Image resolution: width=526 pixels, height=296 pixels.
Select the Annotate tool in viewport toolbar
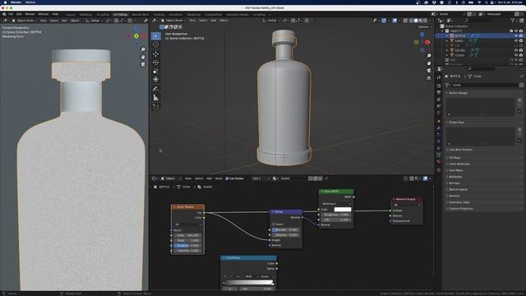(x=156, y=89)
